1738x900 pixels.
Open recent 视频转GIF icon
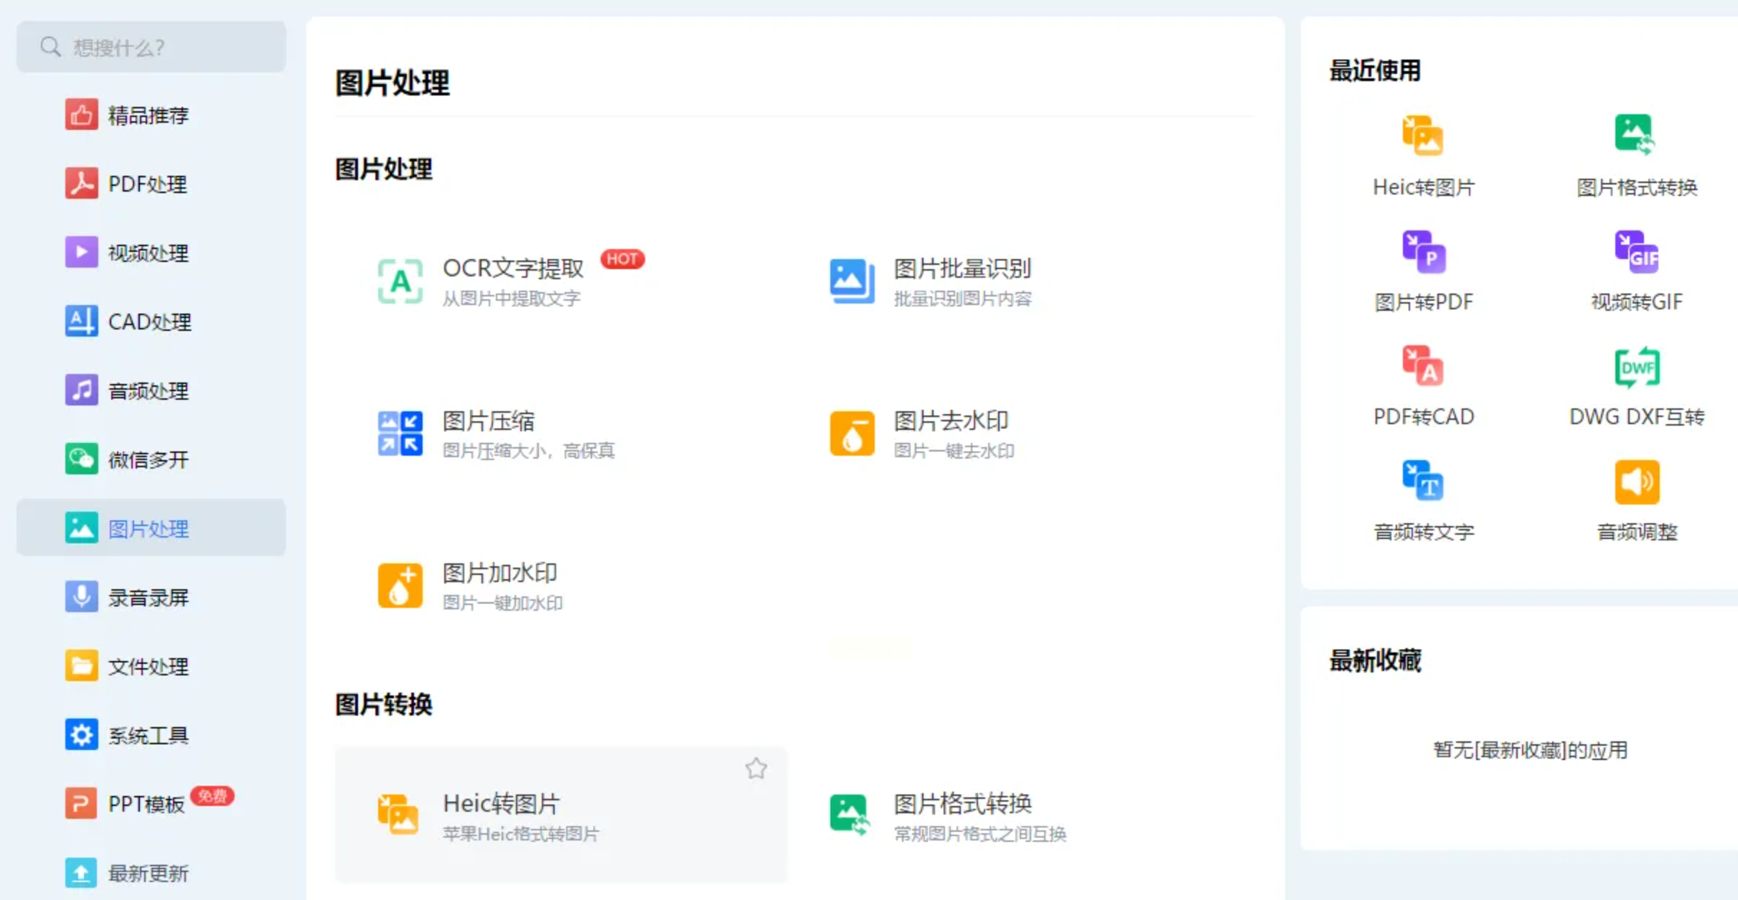point(1636,253)
